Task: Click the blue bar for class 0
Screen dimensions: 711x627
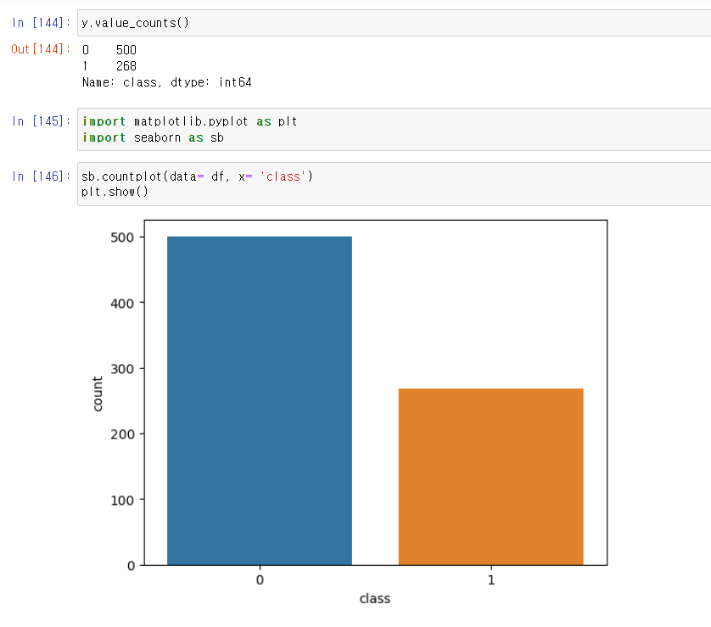Action: coord(260,400)
